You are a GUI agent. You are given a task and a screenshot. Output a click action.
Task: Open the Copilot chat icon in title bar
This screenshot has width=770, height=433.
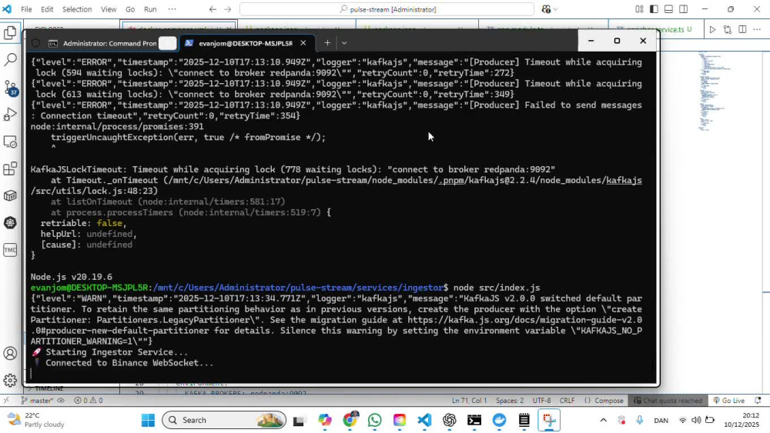pyautogui.click(x=546, y=9)
